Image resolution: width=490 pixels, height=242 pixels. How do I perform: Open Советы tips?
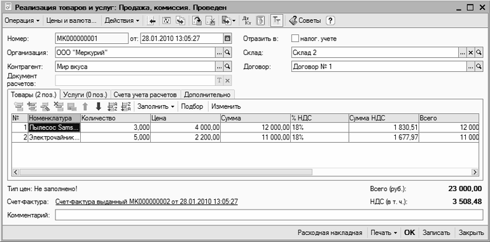point(305,21)
